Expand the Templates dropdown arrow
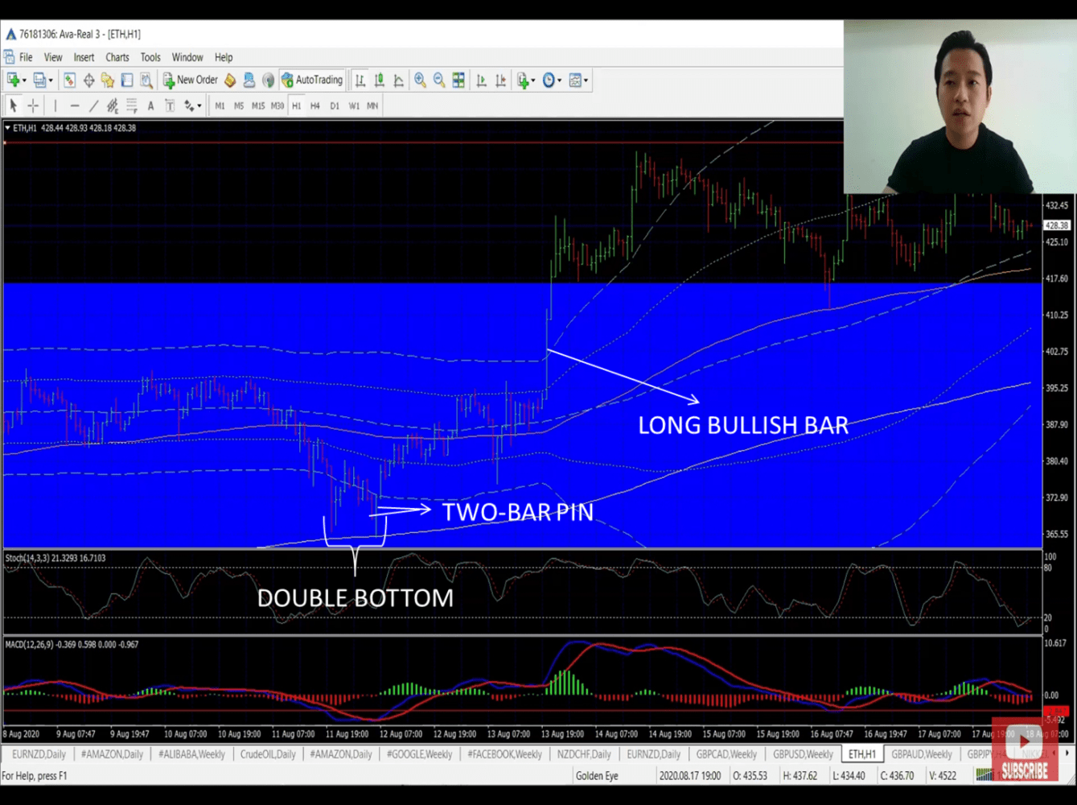This screenshot has height=805, width=1077. 586,80
